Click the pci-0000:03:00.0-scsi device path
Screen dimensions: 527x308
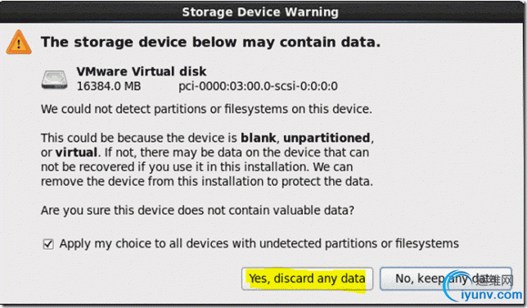[258, 86]
